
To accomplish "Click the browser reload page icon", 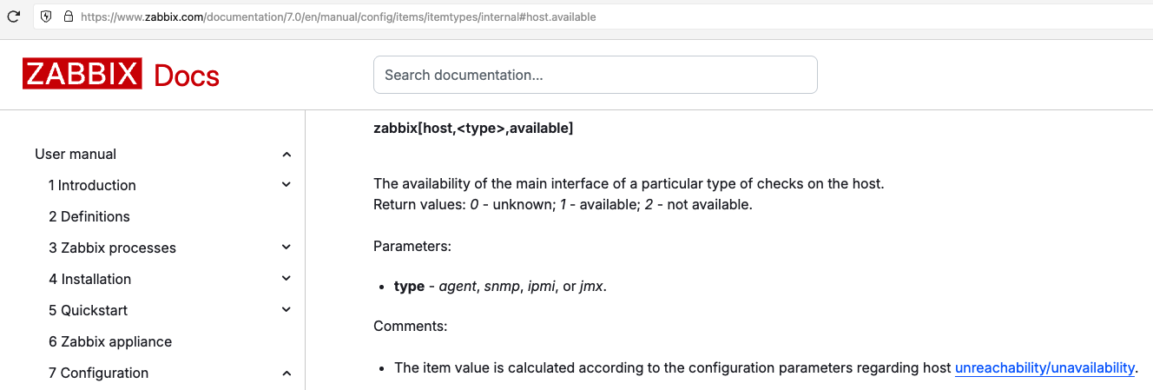I will (14, 17).
